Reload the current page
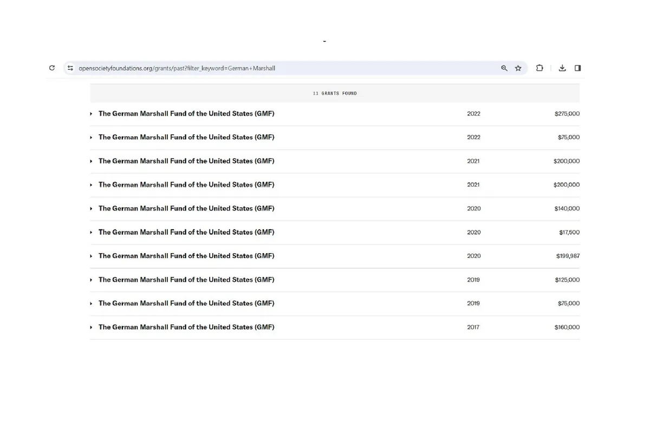The width and height of the screenshot is (650, 430). click(x=52, y=68)
